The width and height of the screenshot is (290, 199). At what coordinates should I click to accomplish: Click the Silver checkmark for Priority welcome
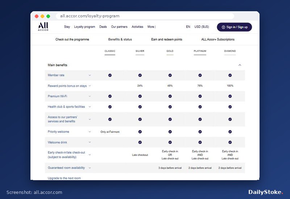tap(140, 132)
